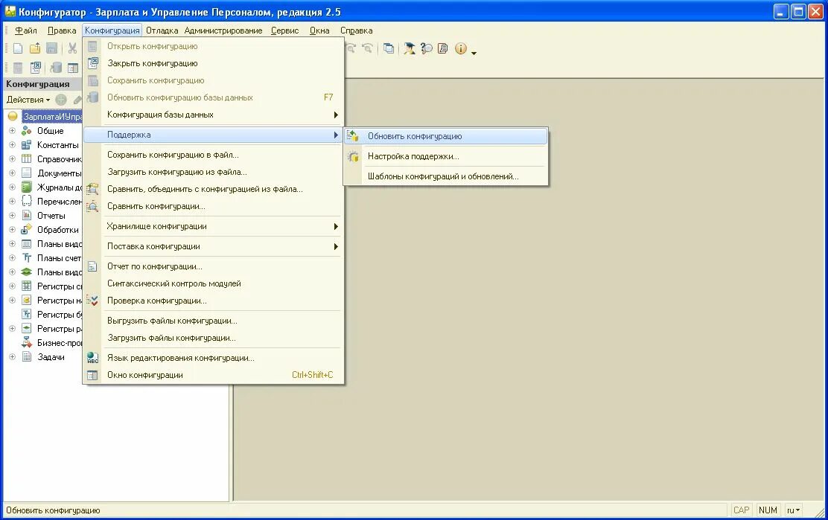
Task: Select the Общие tree node icon
Action: pyautogui.click(x=26, y=131)
